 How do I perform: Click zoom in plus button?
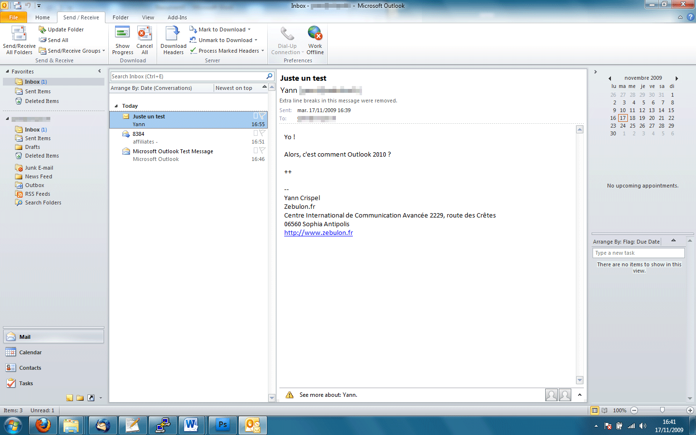click(690, 410)
